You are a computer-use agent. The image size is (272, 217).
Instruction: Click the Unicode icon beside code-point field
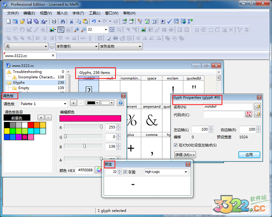[248, 115]
